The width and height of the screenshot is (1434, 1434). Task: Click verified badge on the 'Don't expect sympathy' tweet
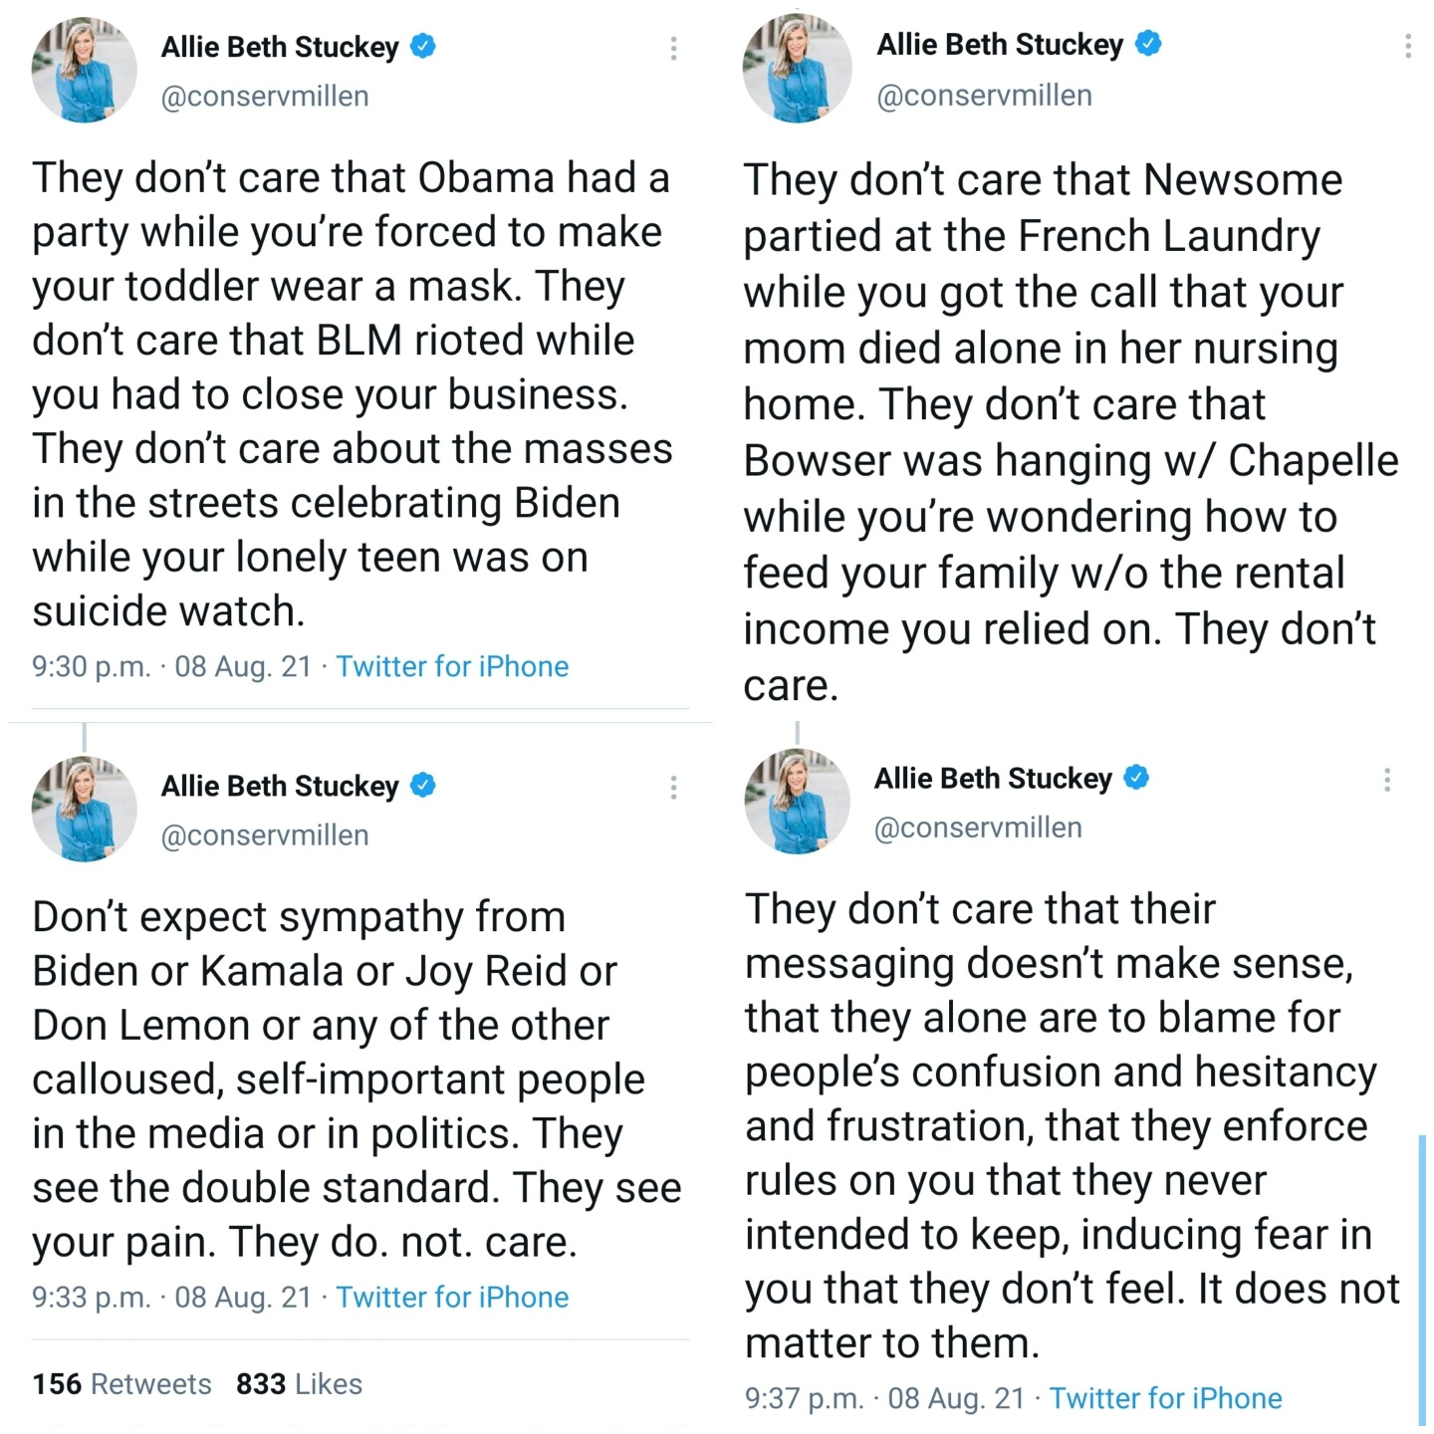(423, 785)
